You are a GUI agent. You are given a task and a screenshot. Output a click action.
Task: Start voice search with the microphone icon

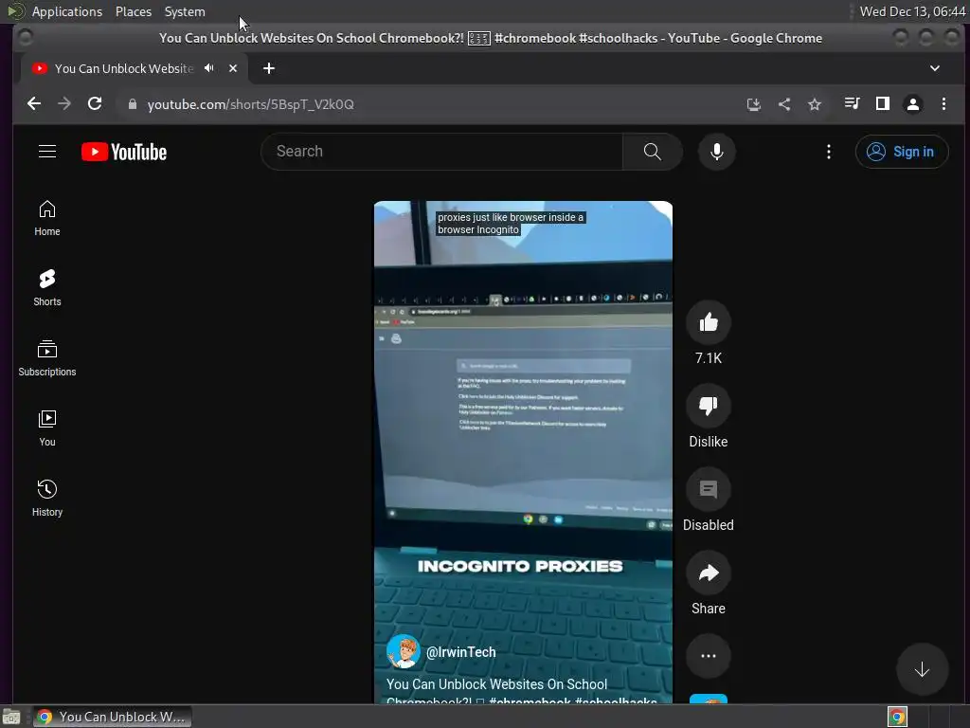point(716,152)
